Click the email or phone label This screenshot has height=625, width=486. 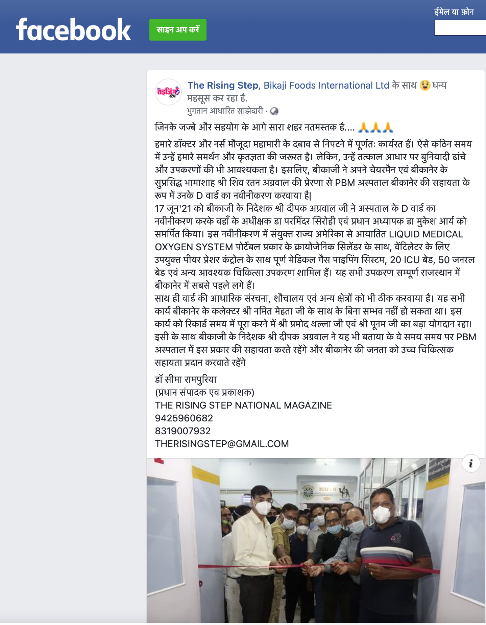pos(454,12)
